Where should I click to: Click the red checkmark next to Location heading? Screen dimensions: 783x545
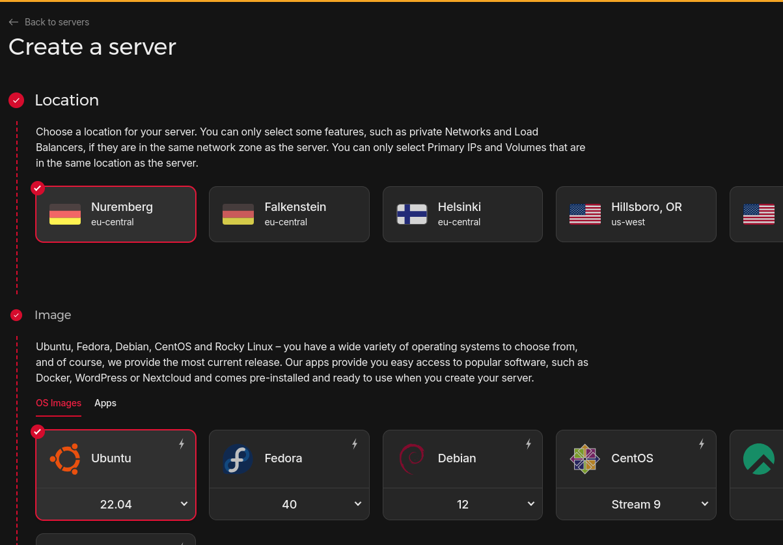tap(16, 100)
